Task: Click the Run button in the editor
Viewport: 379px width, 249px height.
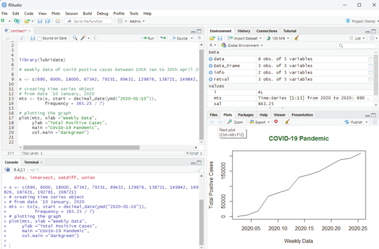Action: pyautogui.click(x=148, y=38)
